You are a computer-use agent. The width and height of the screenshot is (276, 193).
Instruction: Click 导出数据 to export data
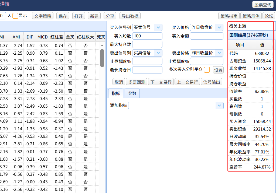pyautogui.click(x=130, y=16)
